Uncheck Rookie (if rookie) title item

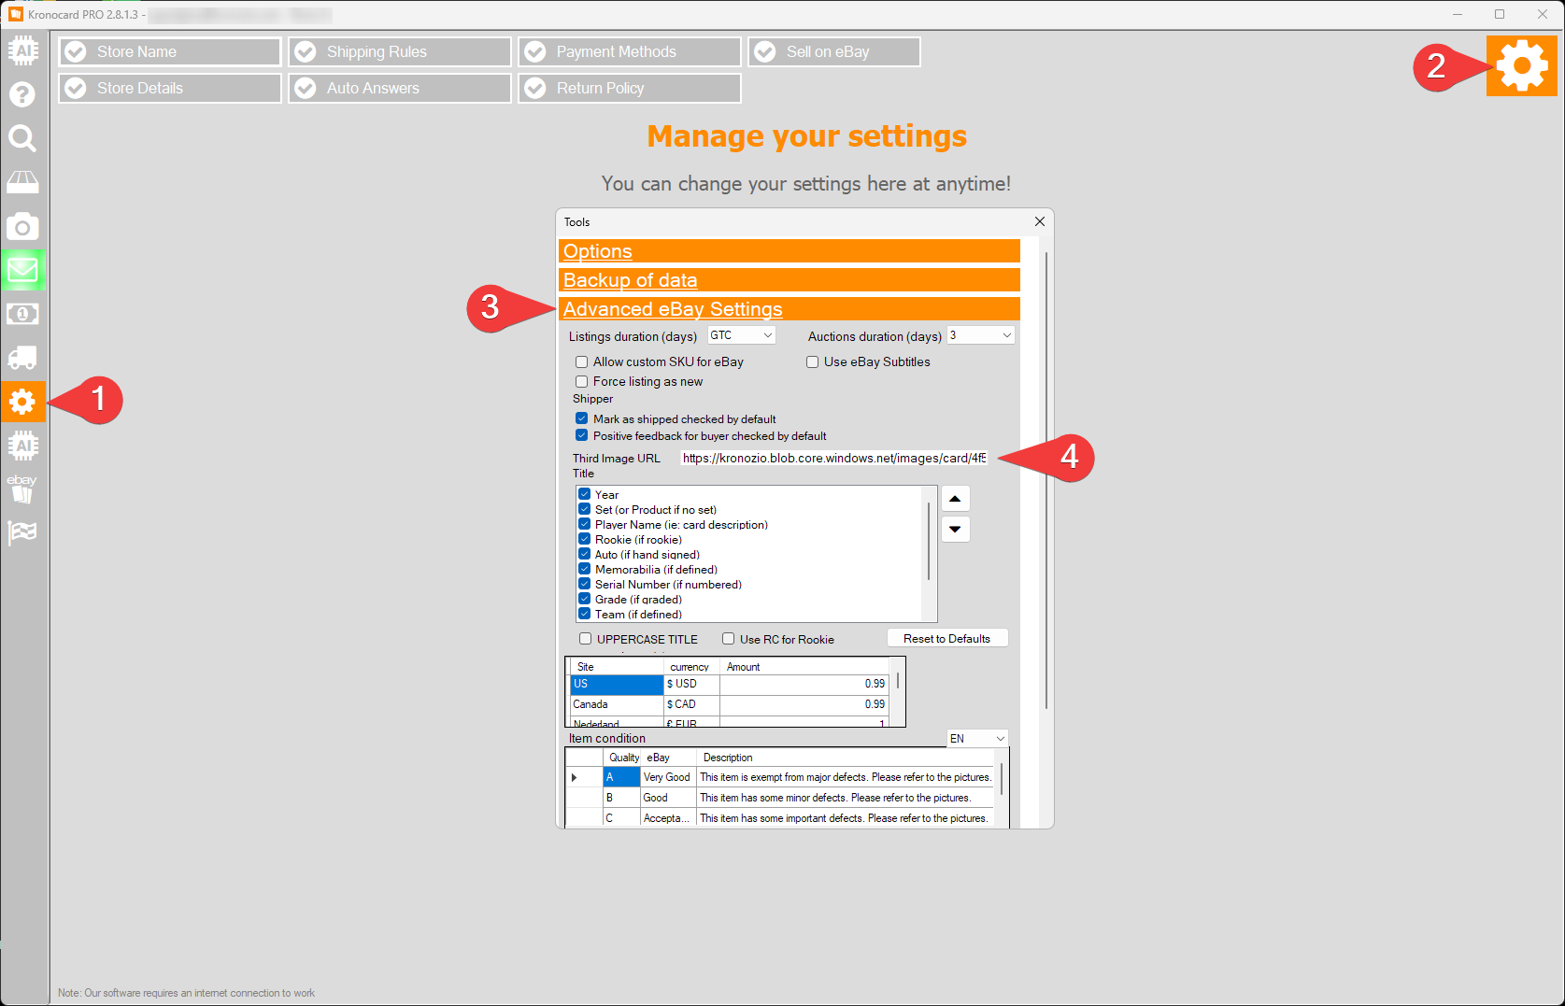pyautogui.click(x=584, y=539)
